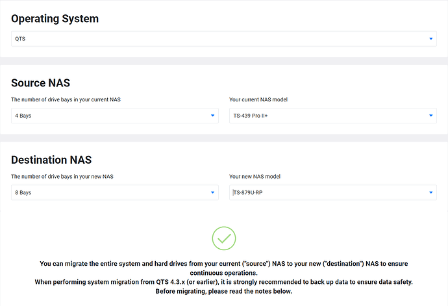This screenshot has width=448, height=306.
Task: Click the arrow on the TS-879U-RP dropdown
Action: coord(431,192)
